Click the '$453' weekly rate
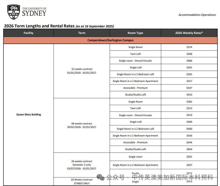 189,95
